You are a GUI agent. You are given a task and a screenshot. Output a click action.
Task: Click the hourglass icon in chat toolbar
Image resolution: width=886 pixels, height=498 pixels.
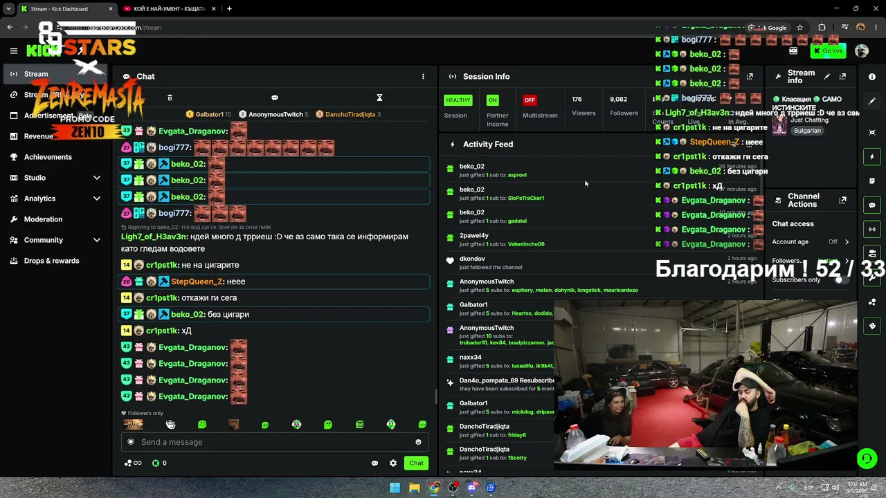click(379, 98)
